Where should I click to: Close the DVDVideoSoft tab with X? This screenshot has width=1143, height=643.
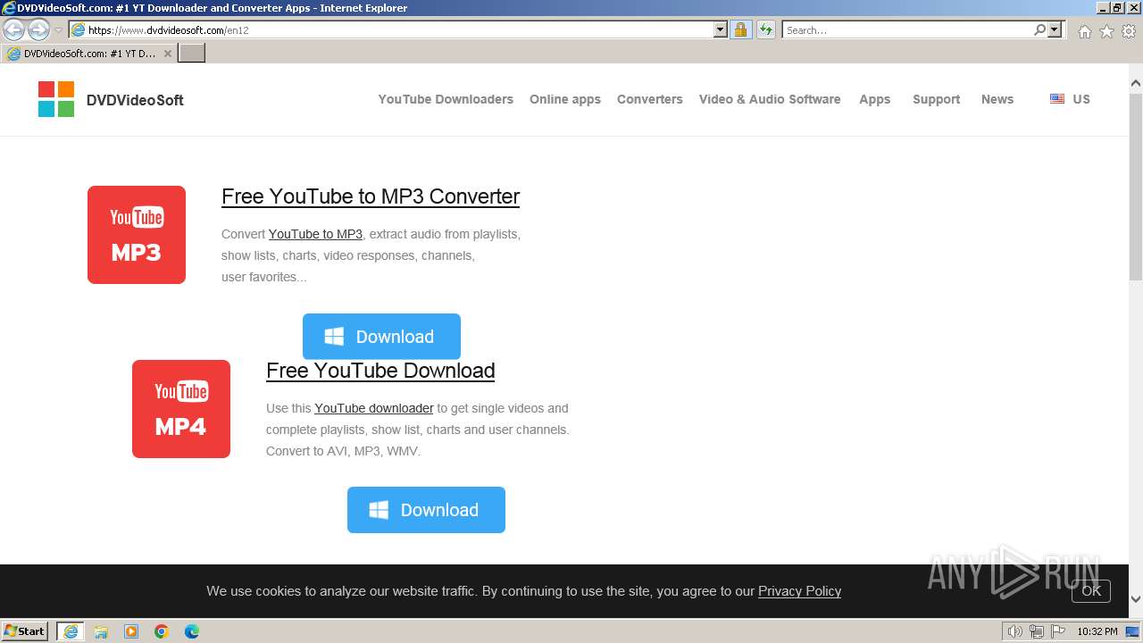[167, 54]
